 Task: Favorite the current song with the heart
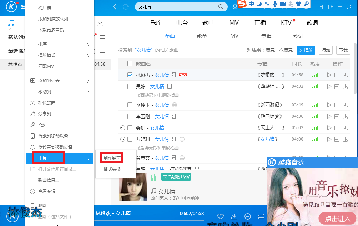220,216
